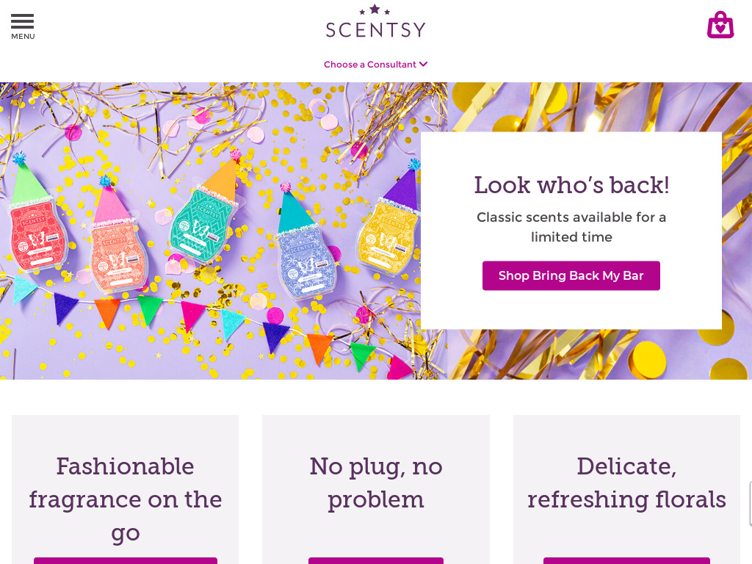Viewport: 752px width, 564px height.
Task: Open the shopping bag cart icon
Action: [x=720, y=25]
